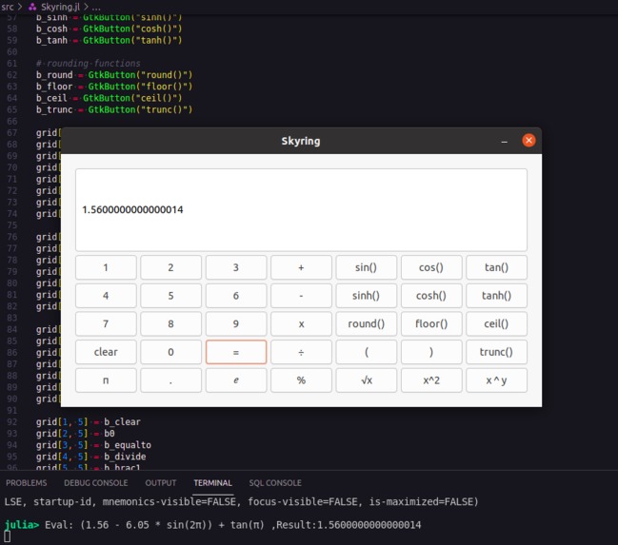Open the SQL CONSOLE tab

275,483
